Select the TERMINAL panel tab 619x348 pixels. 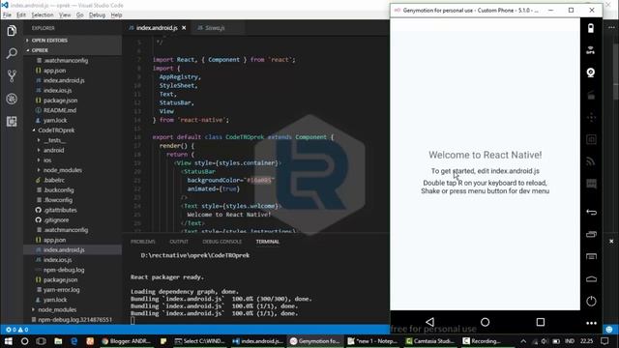pos(267,242)
